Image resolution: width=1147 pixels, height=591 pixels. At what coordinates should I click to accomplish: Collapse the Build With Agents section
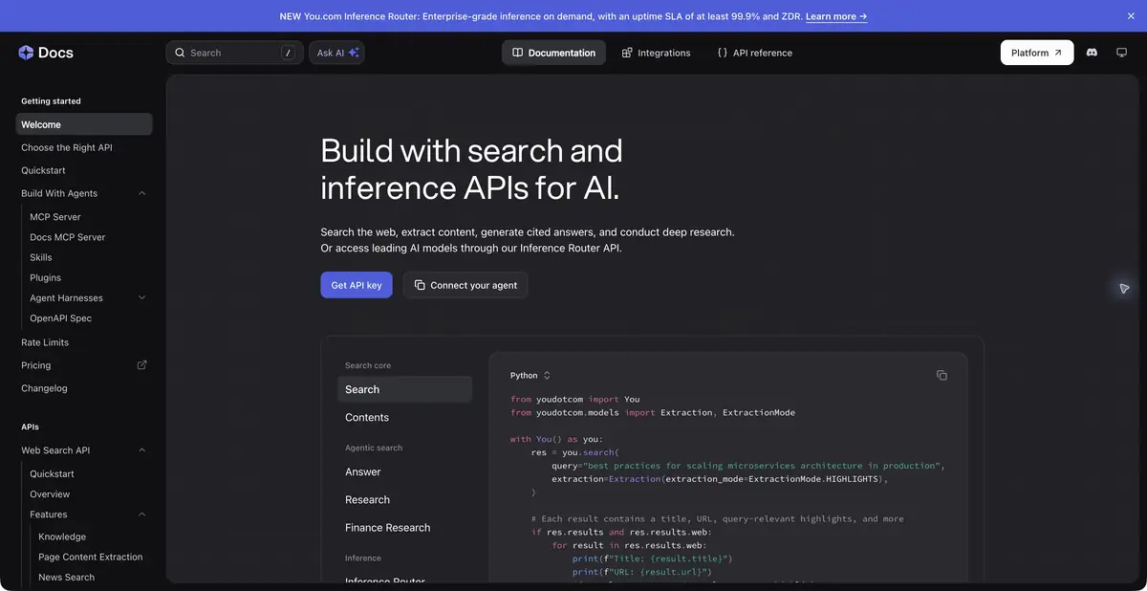[142, 193]
